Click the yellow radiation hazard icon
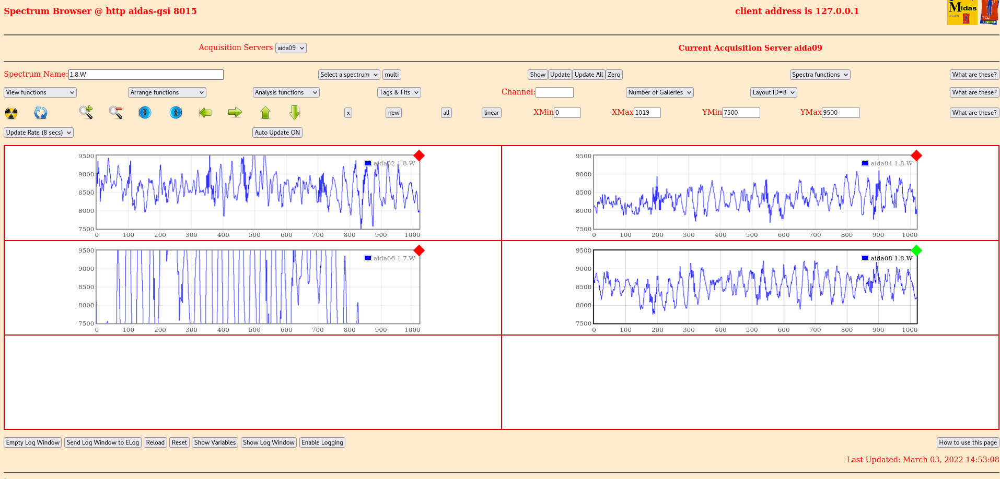Screen dimensions: 1000x479 11,113
